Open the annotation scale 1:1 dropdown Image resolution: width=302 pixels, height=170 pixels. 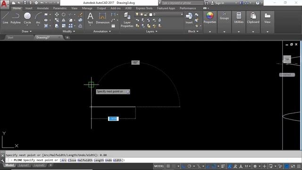pyautogui.click(x=247, y=166)
